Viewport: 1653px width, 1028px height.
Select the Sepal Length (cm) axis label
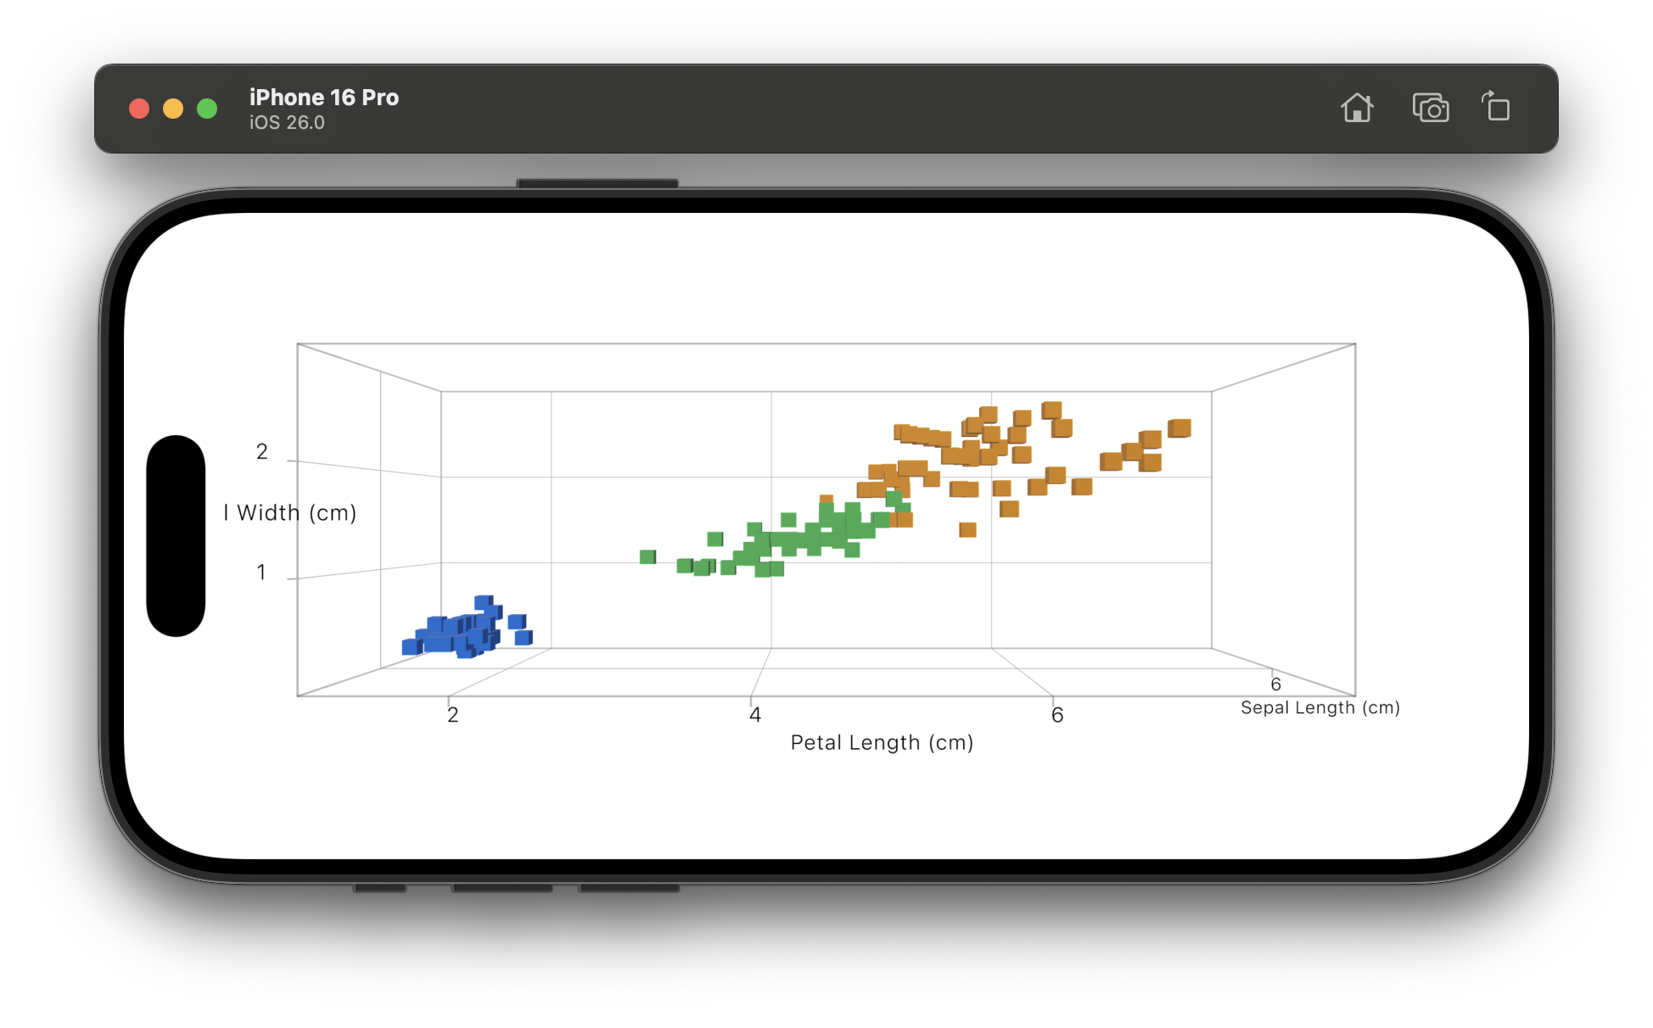(1320, 707)
